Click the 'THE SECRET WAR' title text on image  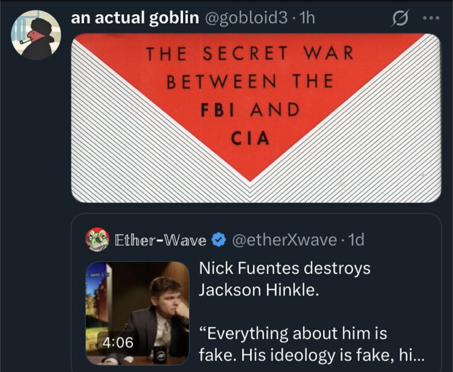(250, 53)
